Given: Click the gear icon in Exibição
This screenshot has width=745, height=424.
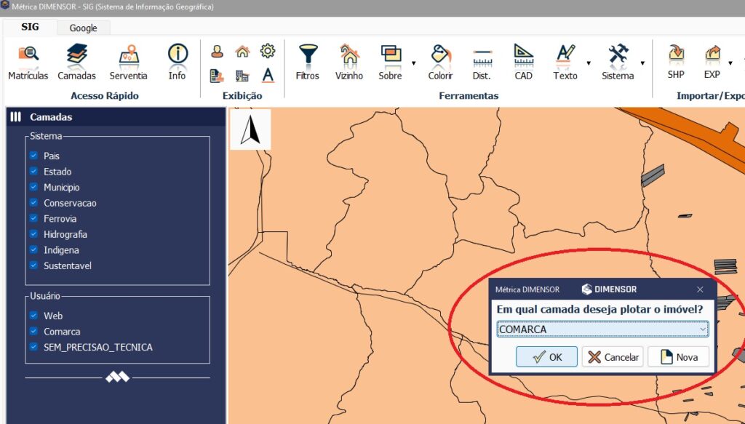Looking at the screenshot, I should point(268,51).
